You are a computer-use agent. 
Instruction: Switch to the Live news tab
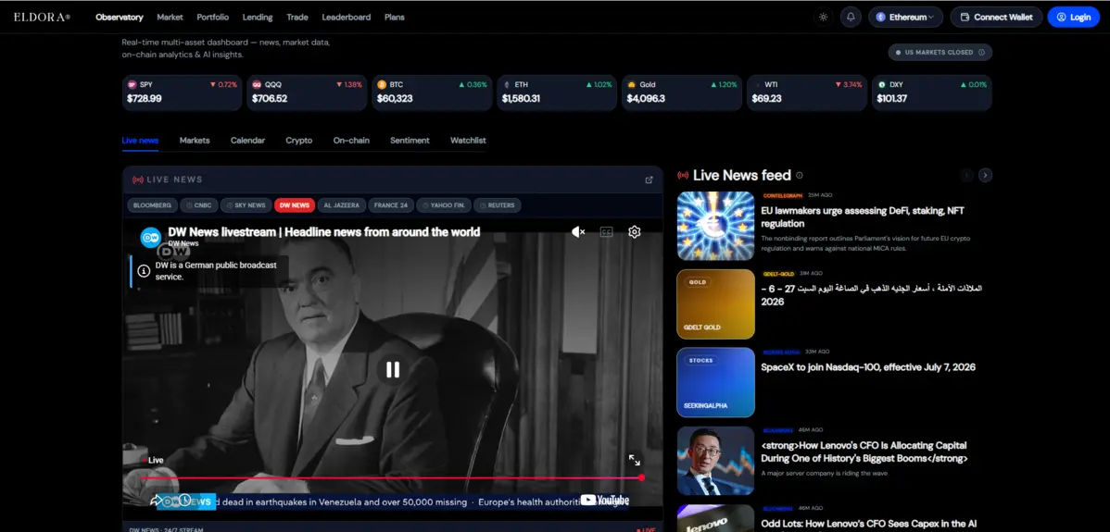[140, 141]
